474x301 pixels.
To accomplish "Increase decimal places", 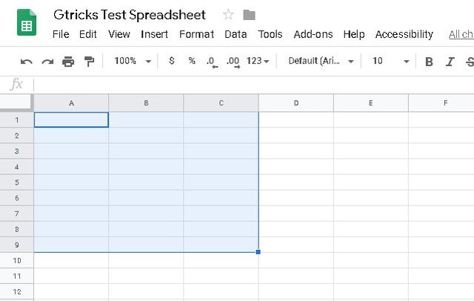I will (x=233, y=62).
